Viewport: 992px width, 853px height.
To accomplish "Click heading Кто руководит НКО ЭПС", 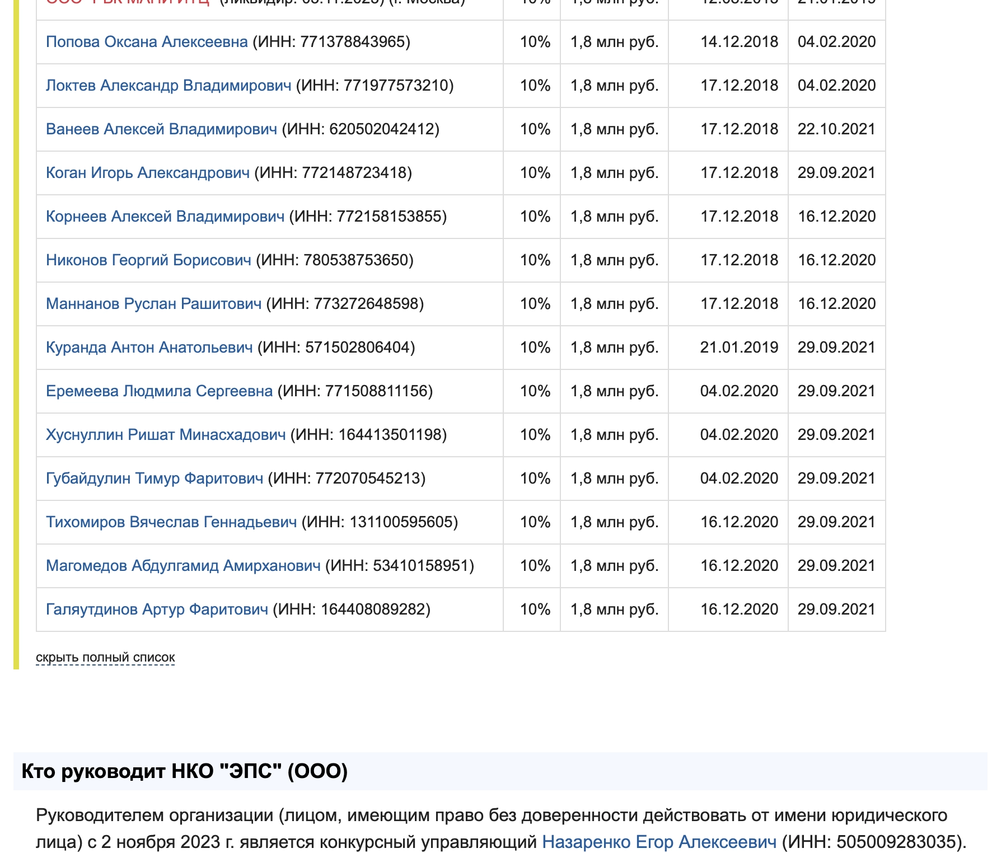I will [185, 771].
